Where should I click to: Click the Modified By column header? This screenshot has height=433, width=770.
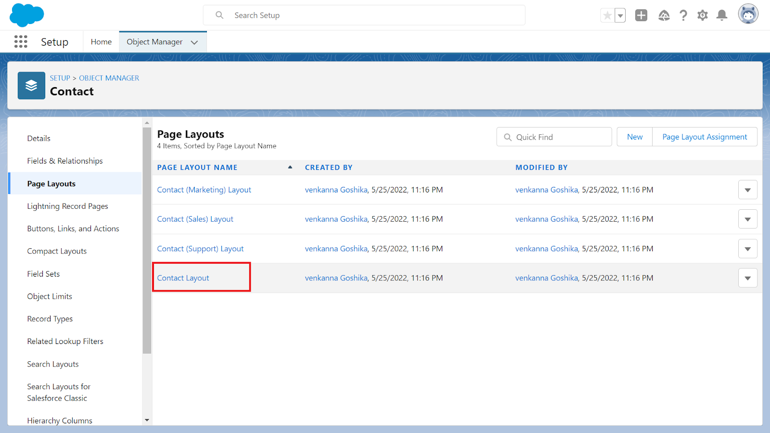(541, 167)
